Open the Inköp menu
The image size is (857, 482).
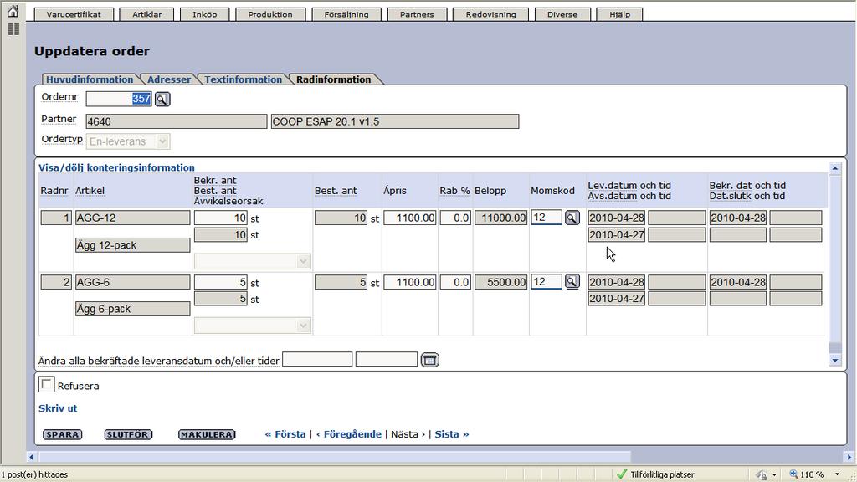coord(204,14)
